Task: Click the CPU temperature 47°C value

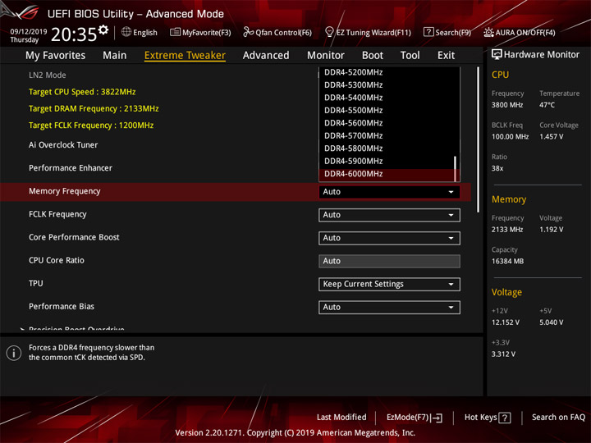Action: click(547, 105)
